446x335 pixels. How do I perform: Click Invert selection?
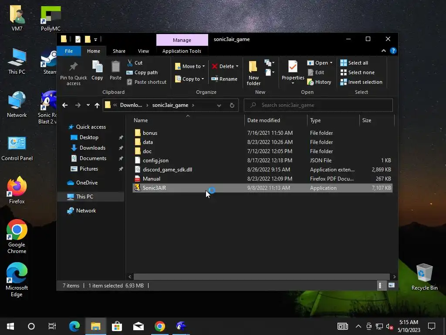(361, 82)
